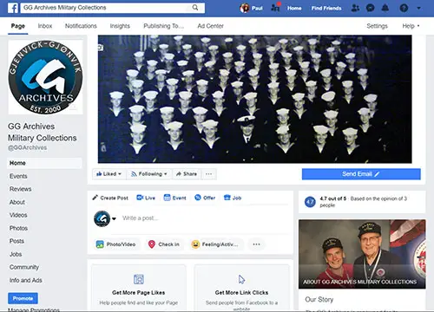Open the About GG Archives photo
The width and height of the screenshot is (434, 312).
click(x=362, y=254)
